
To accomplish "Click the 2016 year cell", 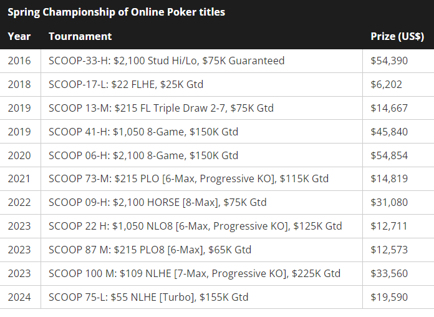I will 19,61.
